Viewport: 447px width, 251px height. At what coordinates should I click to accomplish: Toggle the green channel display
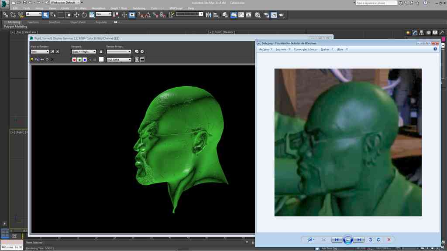[x=79, y=59]
